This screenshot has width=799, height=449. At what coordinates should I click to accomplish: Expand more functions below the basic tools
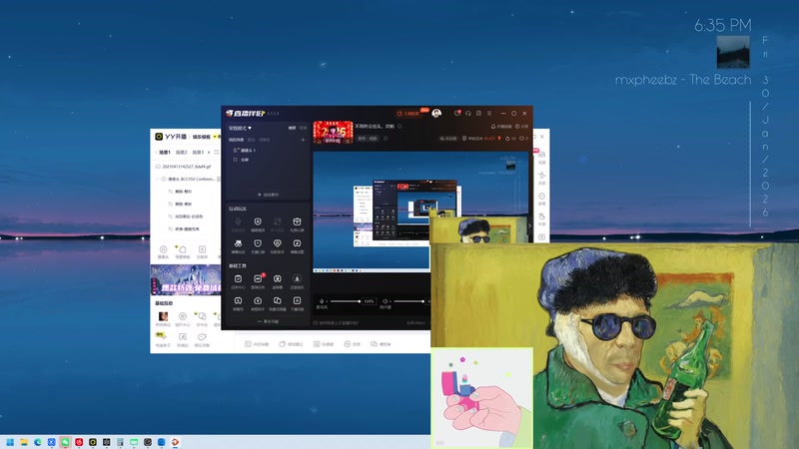268,321
